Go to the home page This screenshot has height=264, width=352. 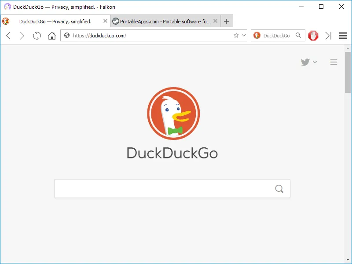[x=52, y=36]
